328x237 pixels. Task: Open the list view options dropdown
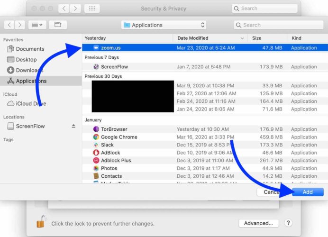click(x=37, y=25)
